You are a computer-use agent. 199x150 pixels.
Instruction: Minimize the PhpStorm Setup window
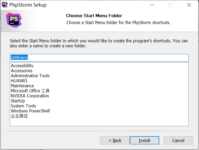152,5
